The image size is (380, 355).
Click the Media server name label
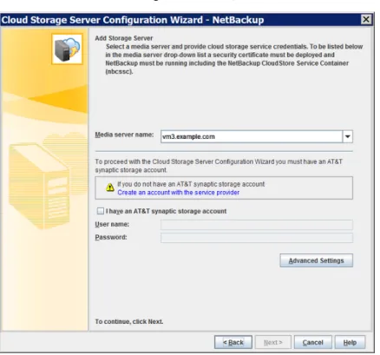coord(124,135)
